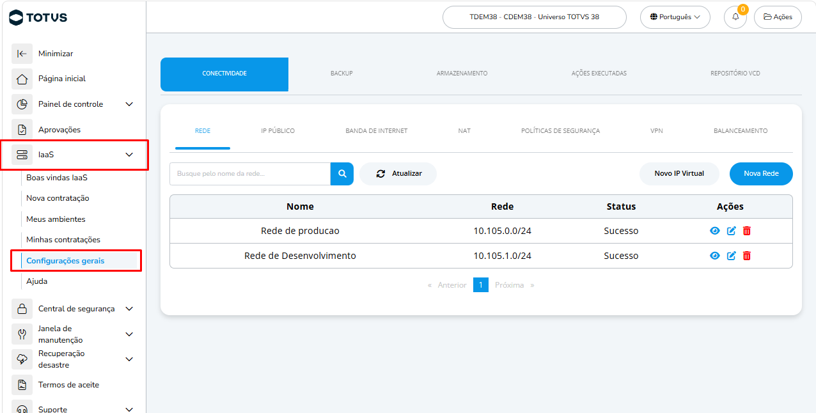The width and height of the screenshot is (816, 413).
Task: Focus the network name search field
Action: point(250,174)
